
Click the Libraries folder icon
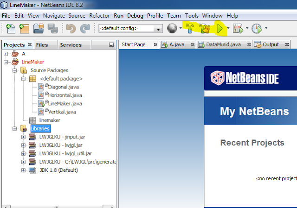pyautogui.click(x=24, y=129)
